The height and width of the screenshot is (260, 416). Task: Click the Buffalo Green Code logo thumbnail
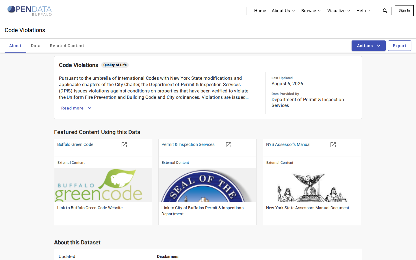(103, 185)
